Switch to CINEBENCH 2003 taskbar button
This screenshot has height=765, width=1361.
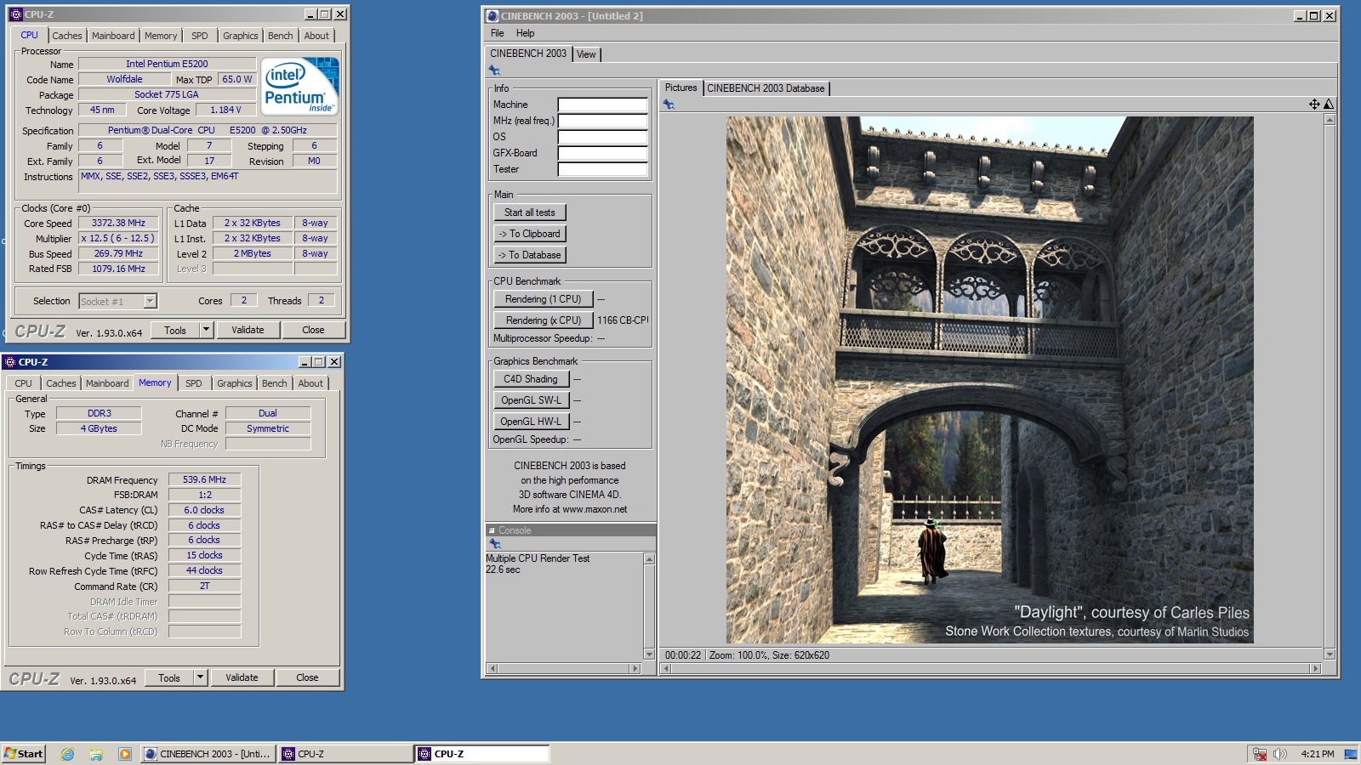[208, 754]
